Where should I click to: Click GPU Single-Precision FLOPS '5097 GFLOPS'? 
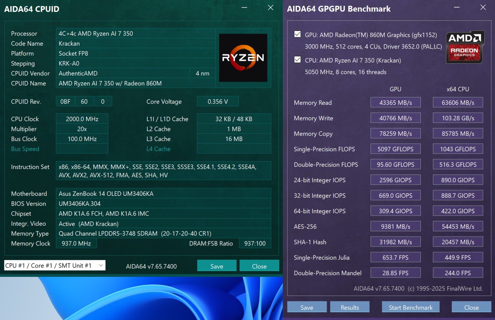(396, 149)
